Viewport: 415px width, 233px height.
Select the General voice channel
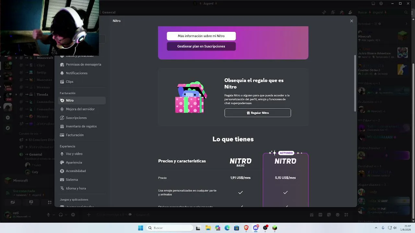pyautogui.click(x=36, y=154)
